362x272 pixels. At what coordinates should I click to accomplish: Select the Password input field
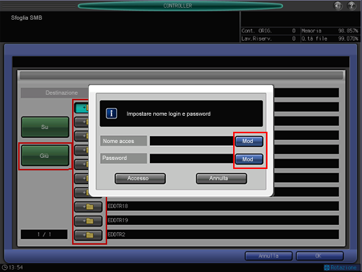(191, 158)
